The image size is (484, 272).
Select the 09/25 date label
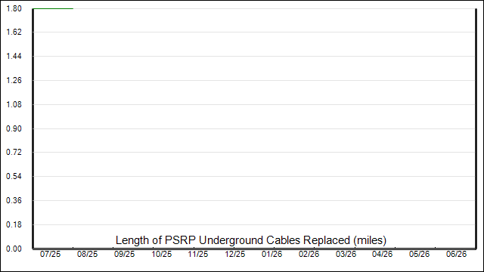pyautogui.click(x=124, y=254)
